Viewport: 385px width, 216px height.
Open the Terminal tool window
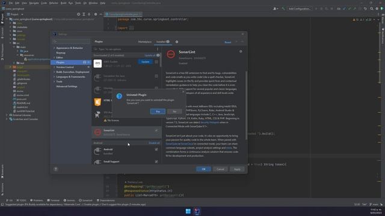(x=54, y=200)
